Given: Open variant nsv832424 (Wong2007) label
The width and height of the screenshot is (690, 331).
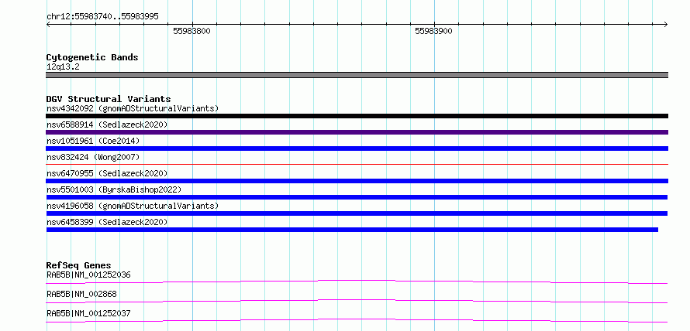Looking at the screenshot, I should [x=93, y=157].
